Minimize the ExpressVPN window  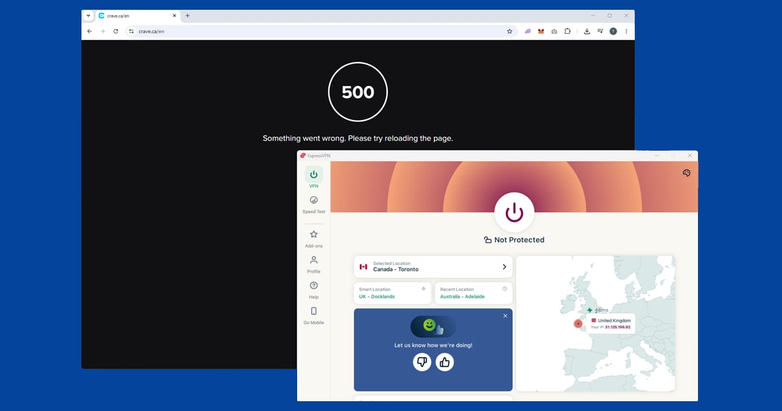[x=656, y=156]
